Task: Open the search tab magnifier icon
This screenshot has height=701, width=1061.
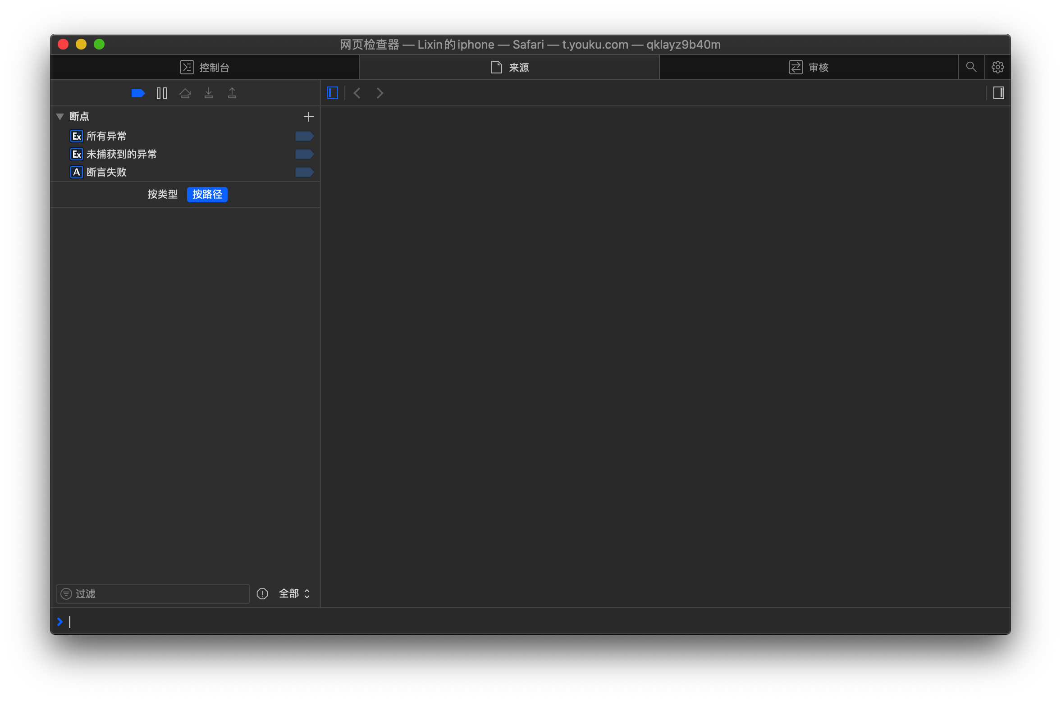Action: pyautogui.click(x=971, y=68)
